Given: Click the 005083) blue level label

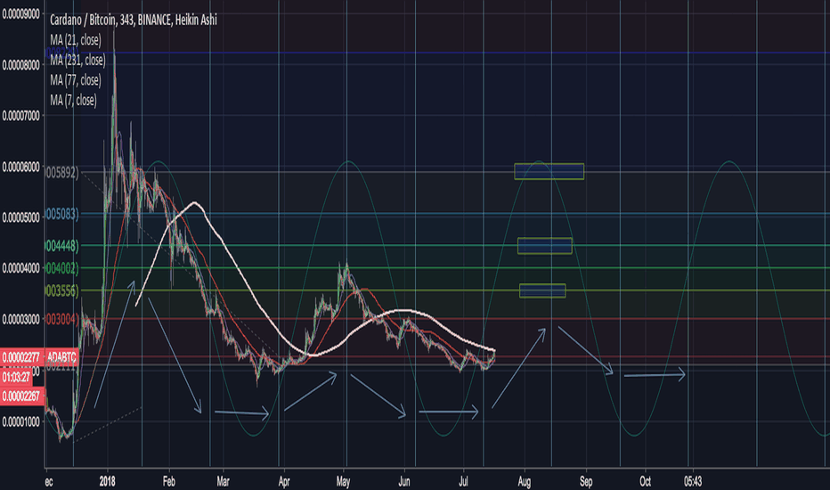Looking at the screenshot, I should click(x=62, y=214).
